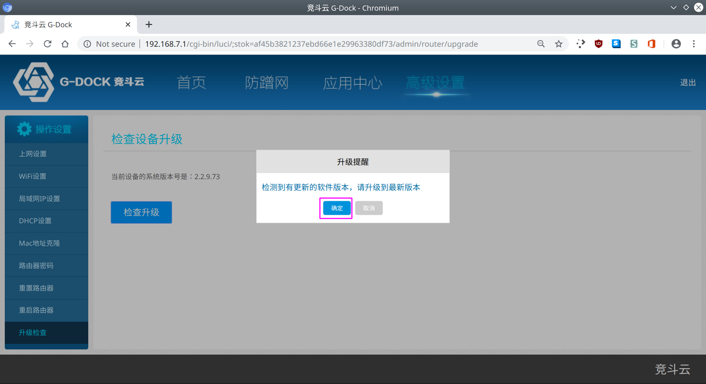The width and height of the screenshot is (706, 384).
Task: Open the Chromium profile avatar icon
Action: pos(676,44)
